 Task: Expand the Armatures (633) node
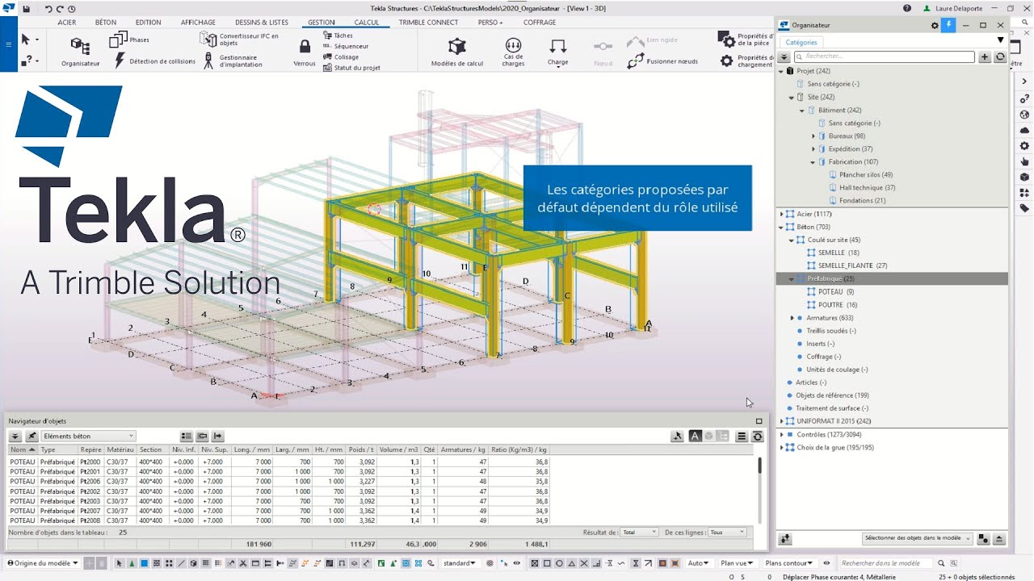[x=792, y=318]
